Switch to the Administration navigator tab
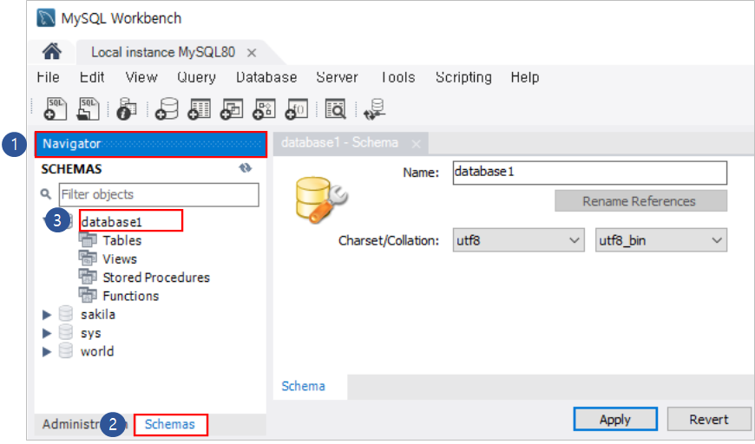 tap(85, 424)
